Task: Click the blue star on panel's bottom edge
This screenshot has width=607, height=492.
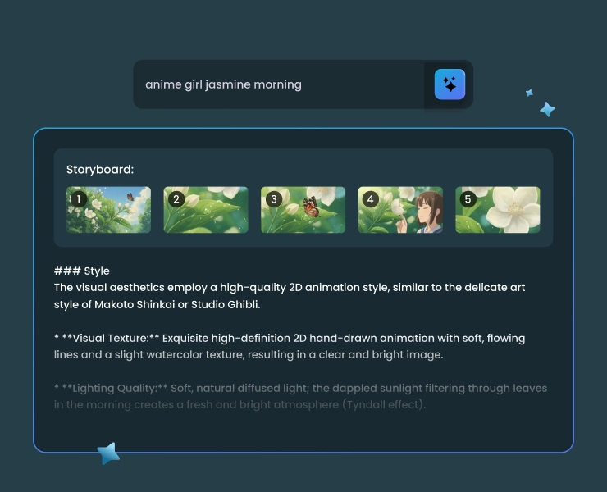Action: pyautogui.click(x=108, y=453)
